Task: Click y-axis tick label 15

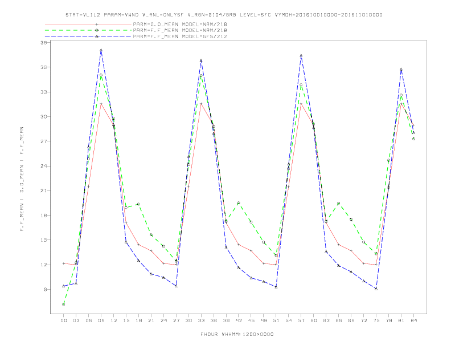Action: 44,240
